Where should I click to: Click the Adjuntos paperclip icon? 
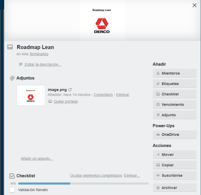[12, 78]
